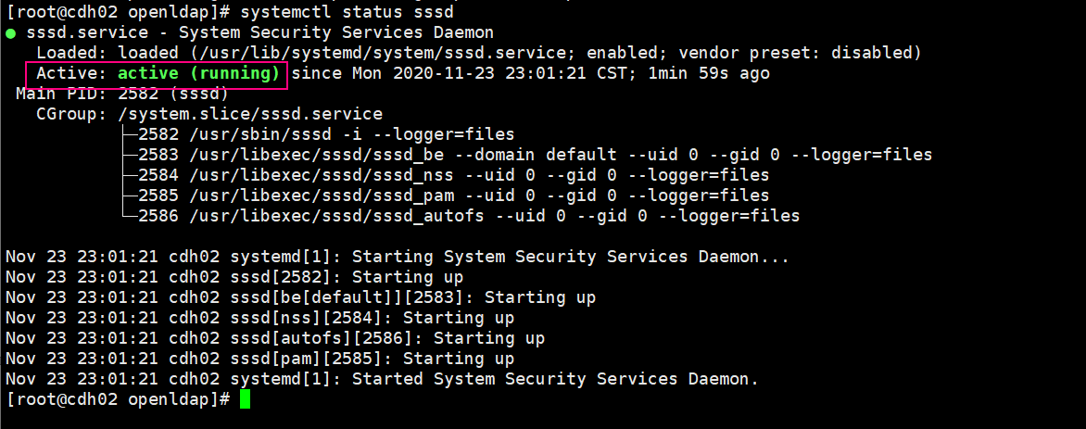
Task: Click the Main PID 2582 line
Action: (x=121, y=94)
